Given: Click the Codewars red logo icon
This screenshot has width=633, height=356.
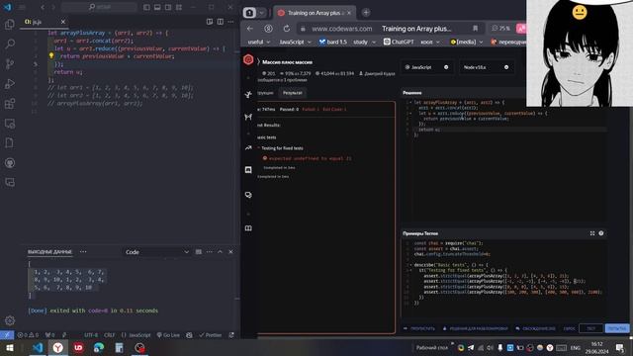Looking at the screenshot, I should [248, 60].
